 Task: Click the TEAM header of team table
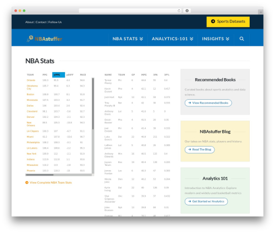(30, 75)
